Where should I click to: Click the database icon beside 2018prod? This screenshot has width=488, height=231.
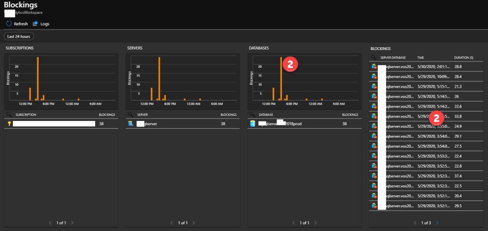point(252,124)
